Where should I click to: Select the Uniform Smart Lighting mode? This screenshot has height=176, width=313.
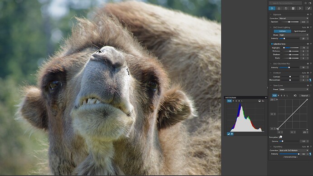pos(282,31)
